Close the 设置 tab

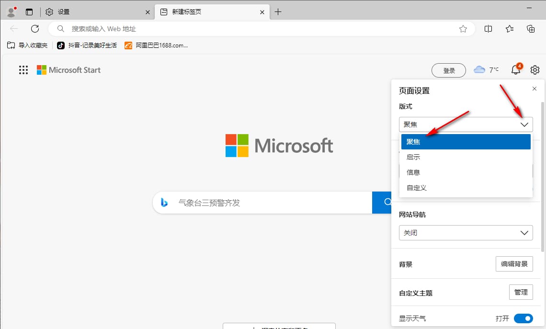(148, 12)
